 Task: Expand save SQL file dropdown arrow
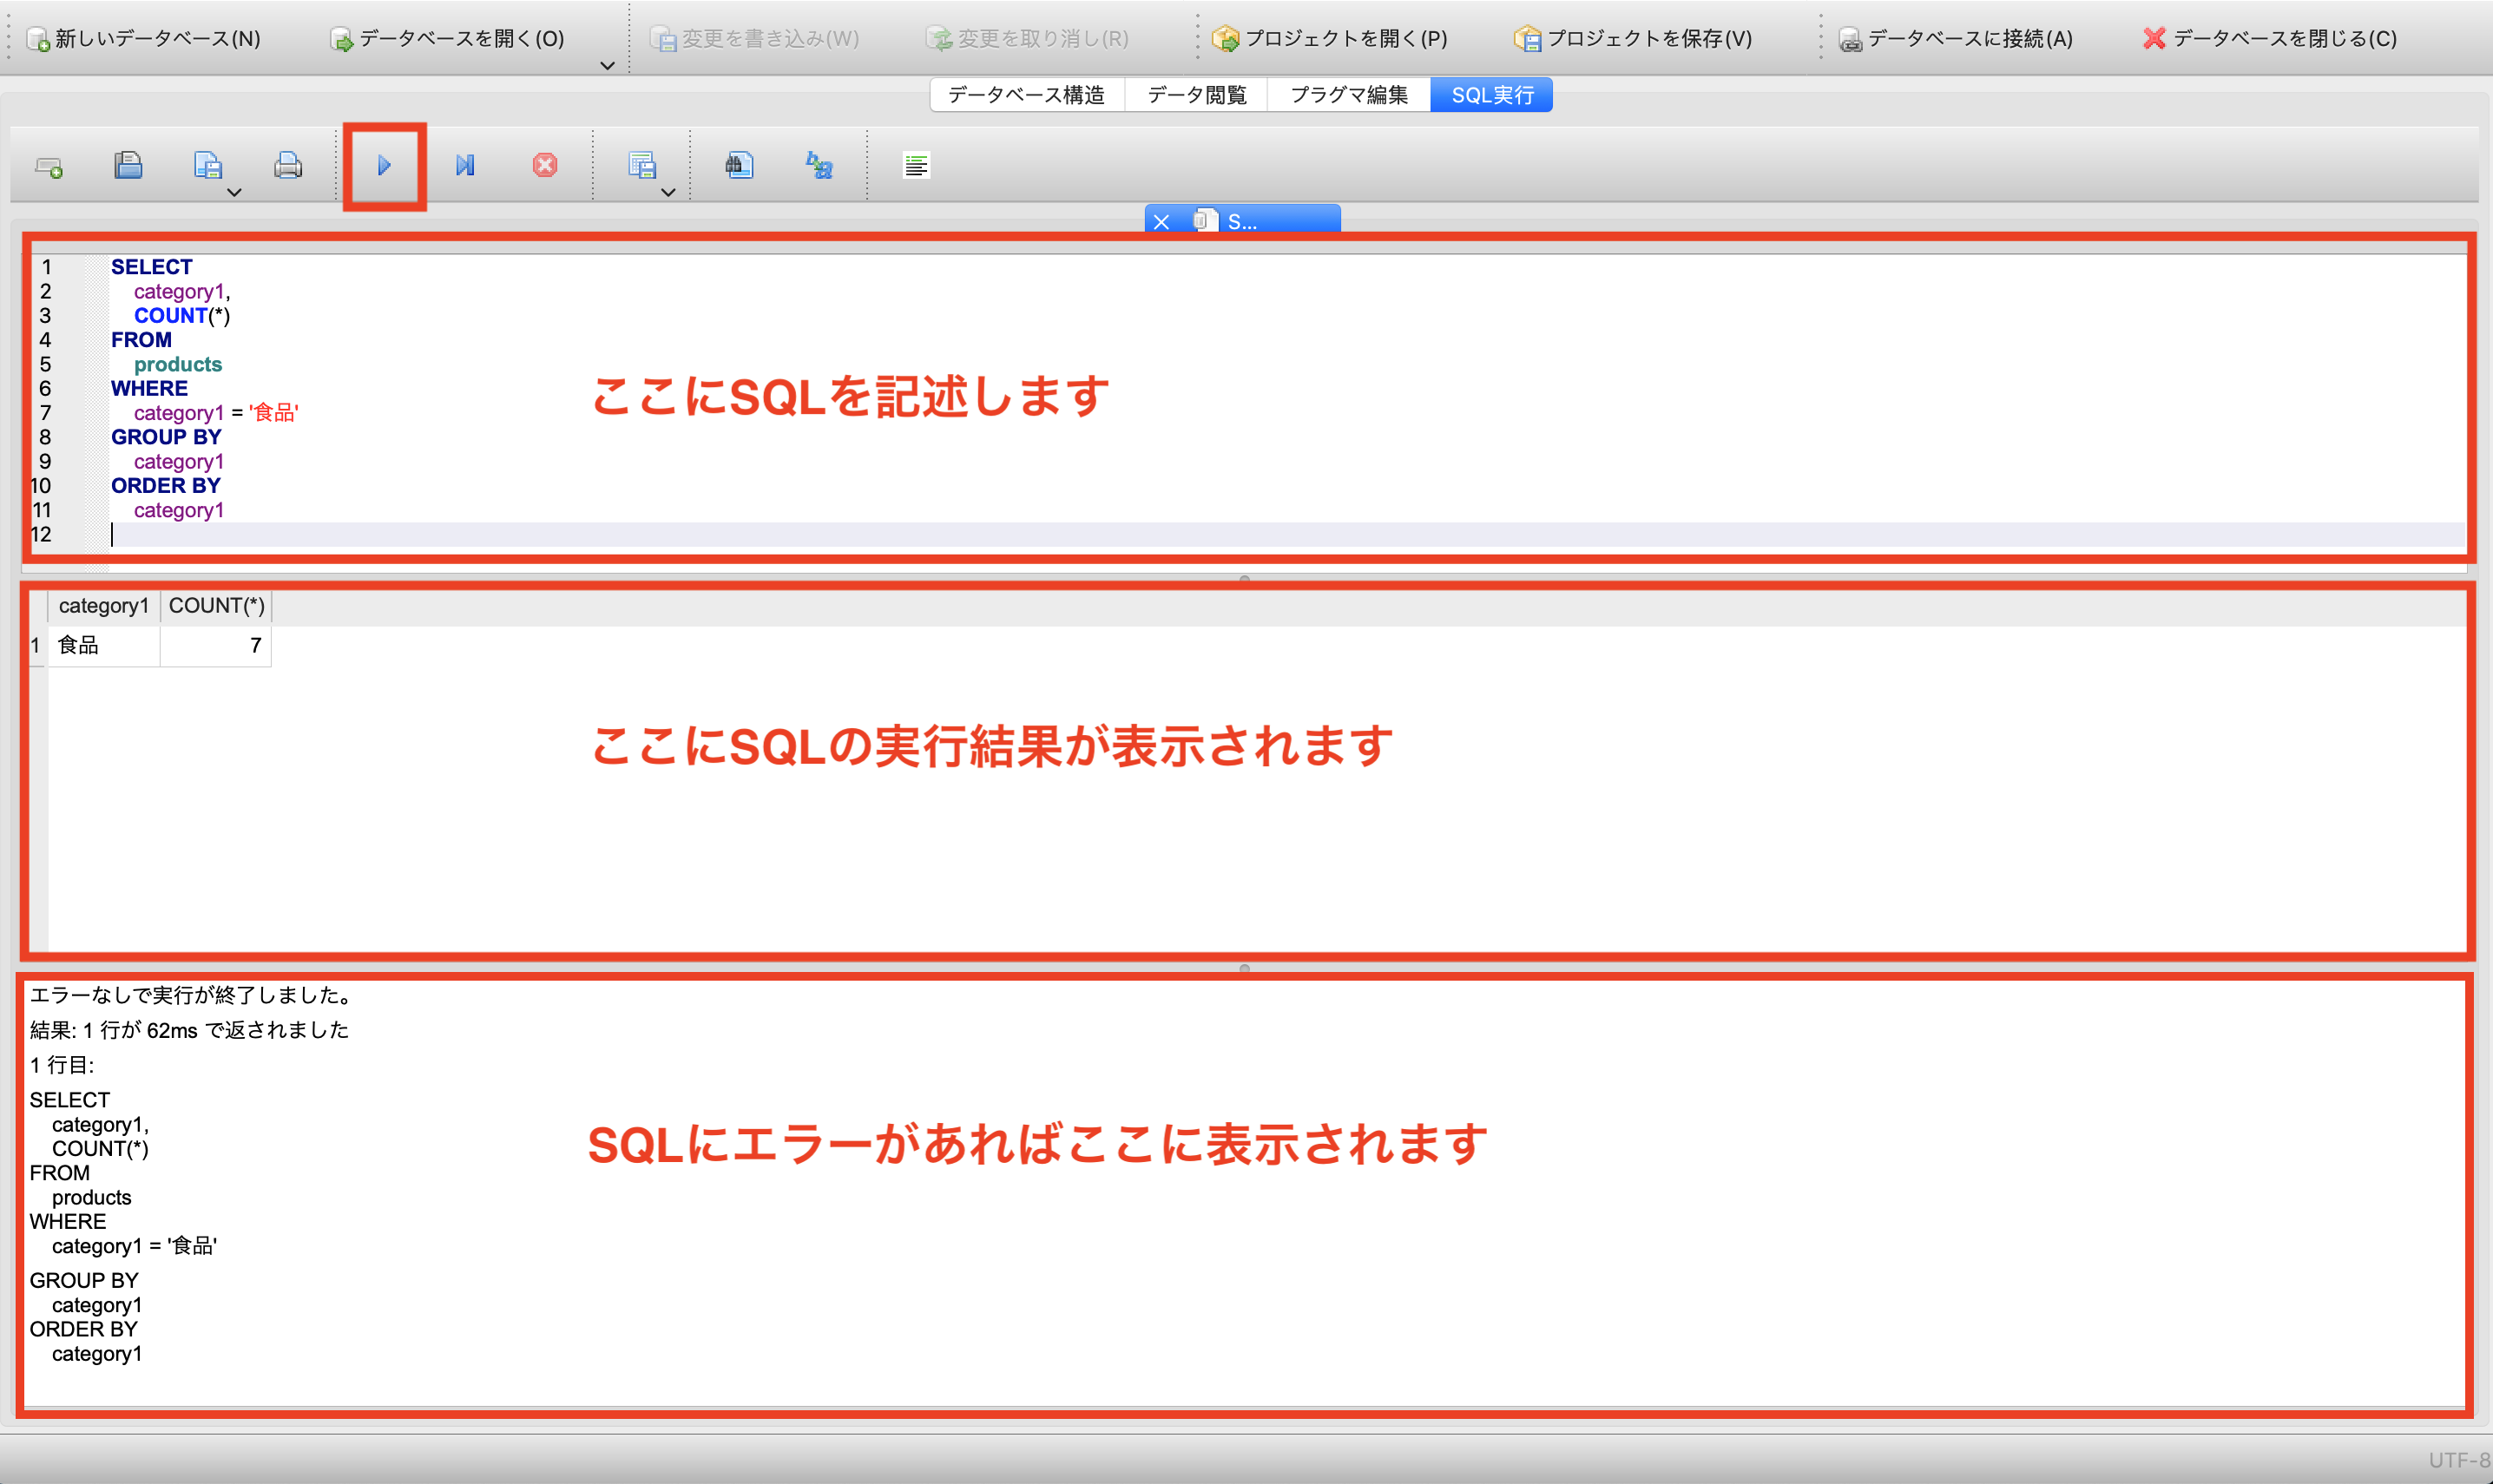(234, 192)
